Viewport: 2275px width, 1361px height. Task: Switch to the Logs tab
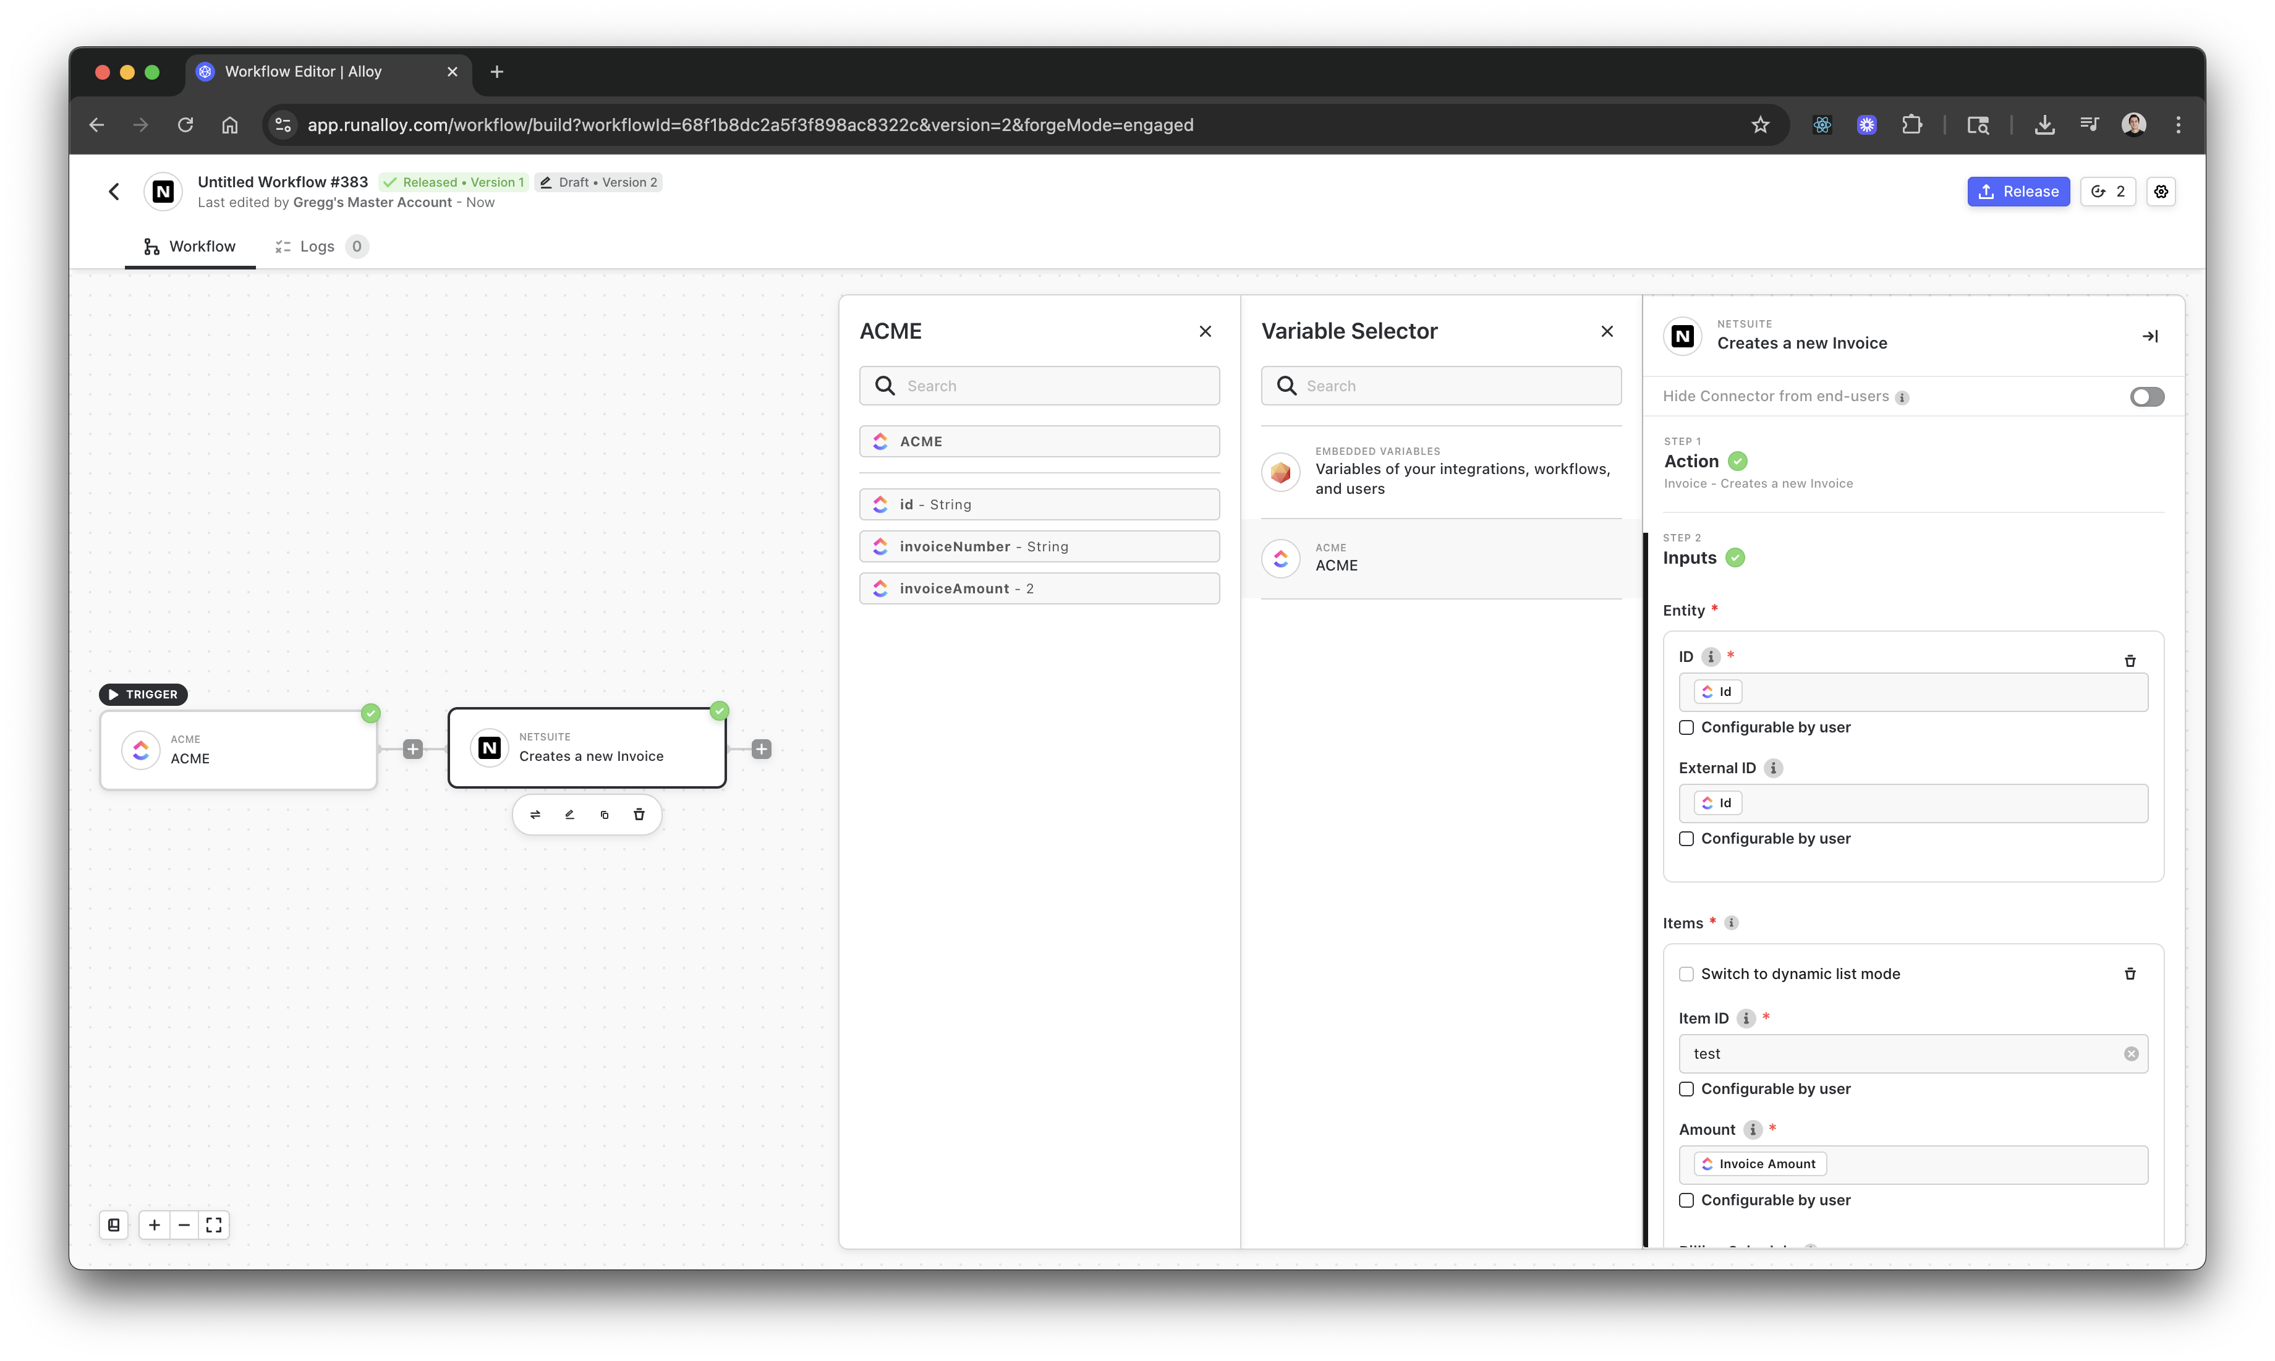(317, 247)
